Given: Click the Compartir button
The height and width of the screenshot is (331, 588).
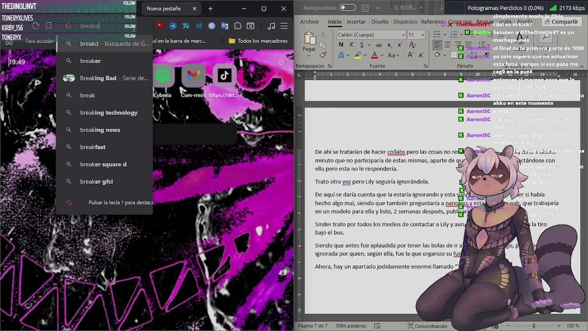Looking at the screenshot, I should (561, 22).
